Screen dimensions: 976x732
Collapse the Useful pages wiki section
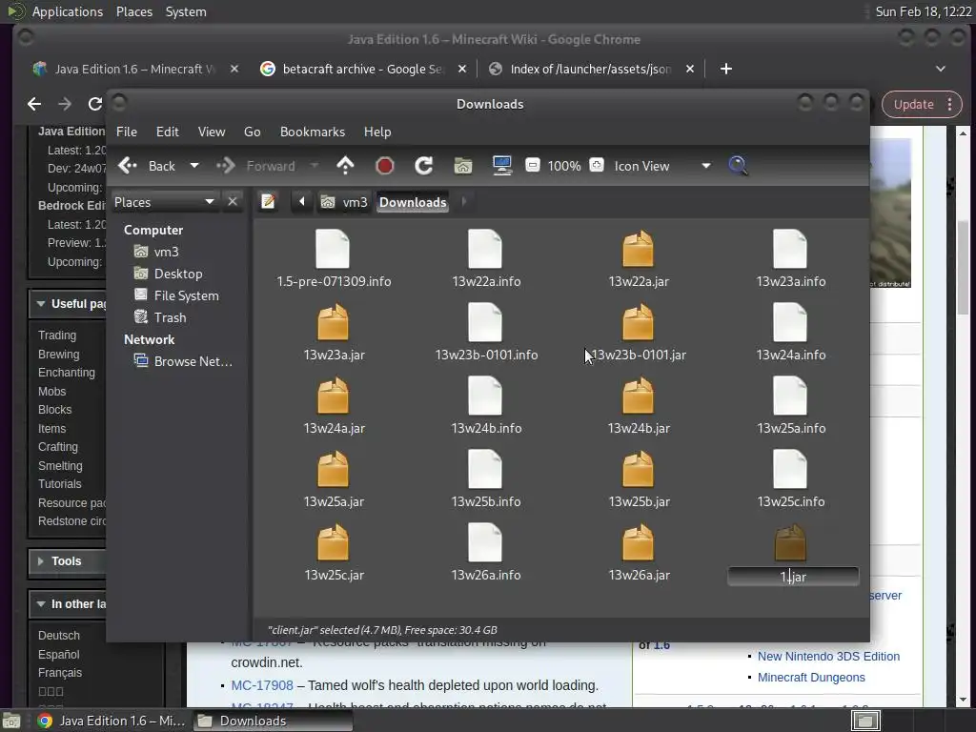coord(41,304)
